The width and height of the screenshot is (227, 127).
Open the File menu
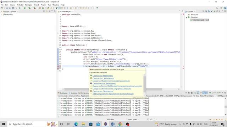(2, 5)
